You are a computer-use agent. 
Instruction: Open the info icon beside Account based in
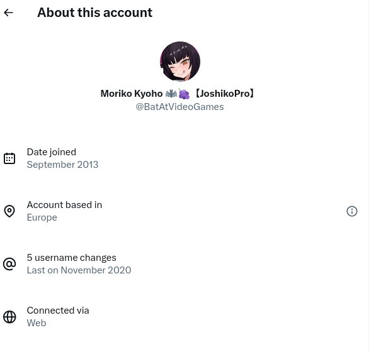click(x=352, y=211)
